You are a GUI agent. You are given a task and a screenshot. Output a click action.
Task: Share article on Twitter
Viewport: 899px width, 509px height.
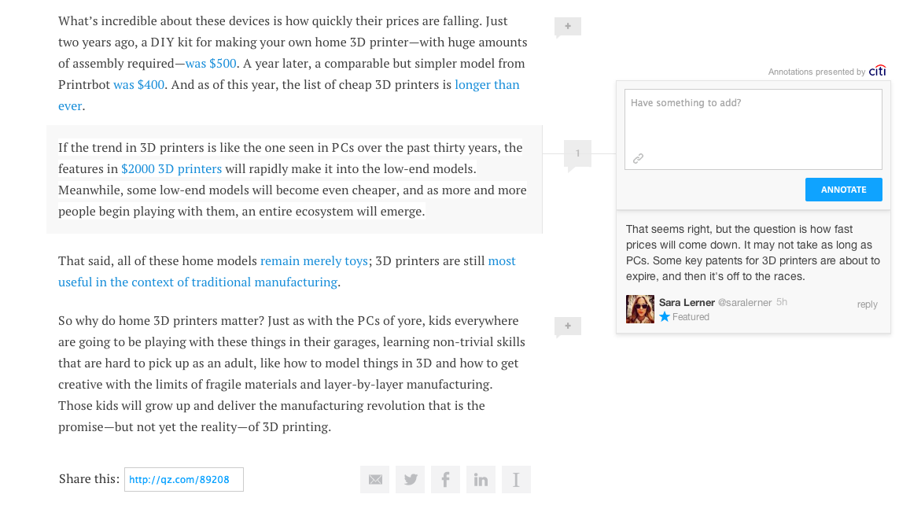coord(411,479)
